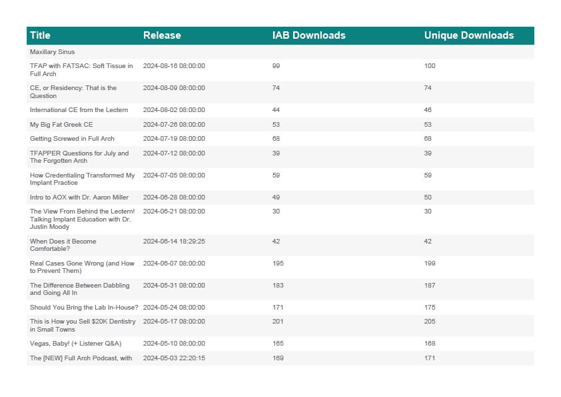Click Unique Downloads value 100
The height and width of the screenshot is (397, 561).
(430, 66)
